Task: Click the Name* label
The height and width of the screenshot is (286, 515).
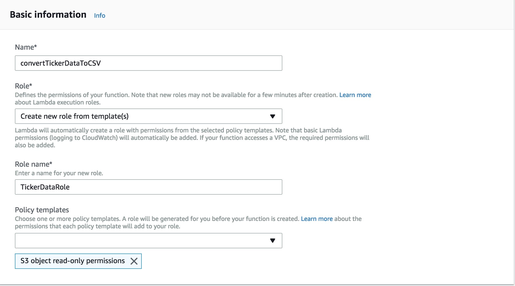Action: pos(26,47)
